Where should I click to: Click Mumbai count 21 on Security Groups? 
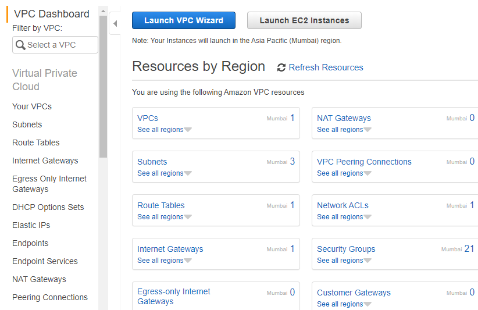(469, 248)
